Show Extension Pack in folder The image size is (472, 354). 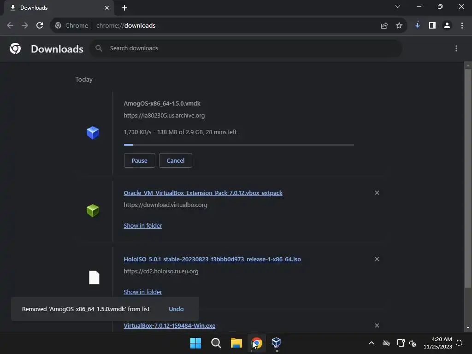(x=143, y=225)
